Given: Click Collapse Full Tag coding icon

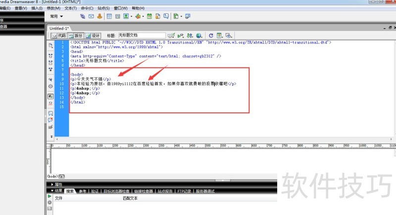Looking at the screenshot, I should click(50, 56).
